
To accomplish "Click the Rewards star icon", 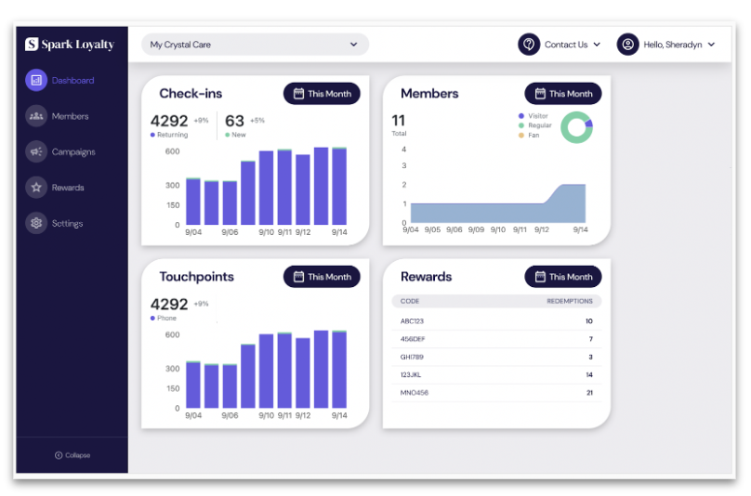I will (36, 188).
